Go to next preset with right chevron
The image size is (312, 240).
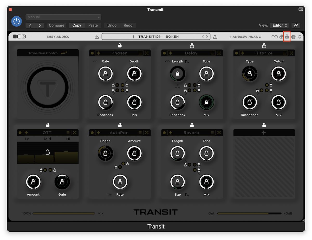[207, 37]
